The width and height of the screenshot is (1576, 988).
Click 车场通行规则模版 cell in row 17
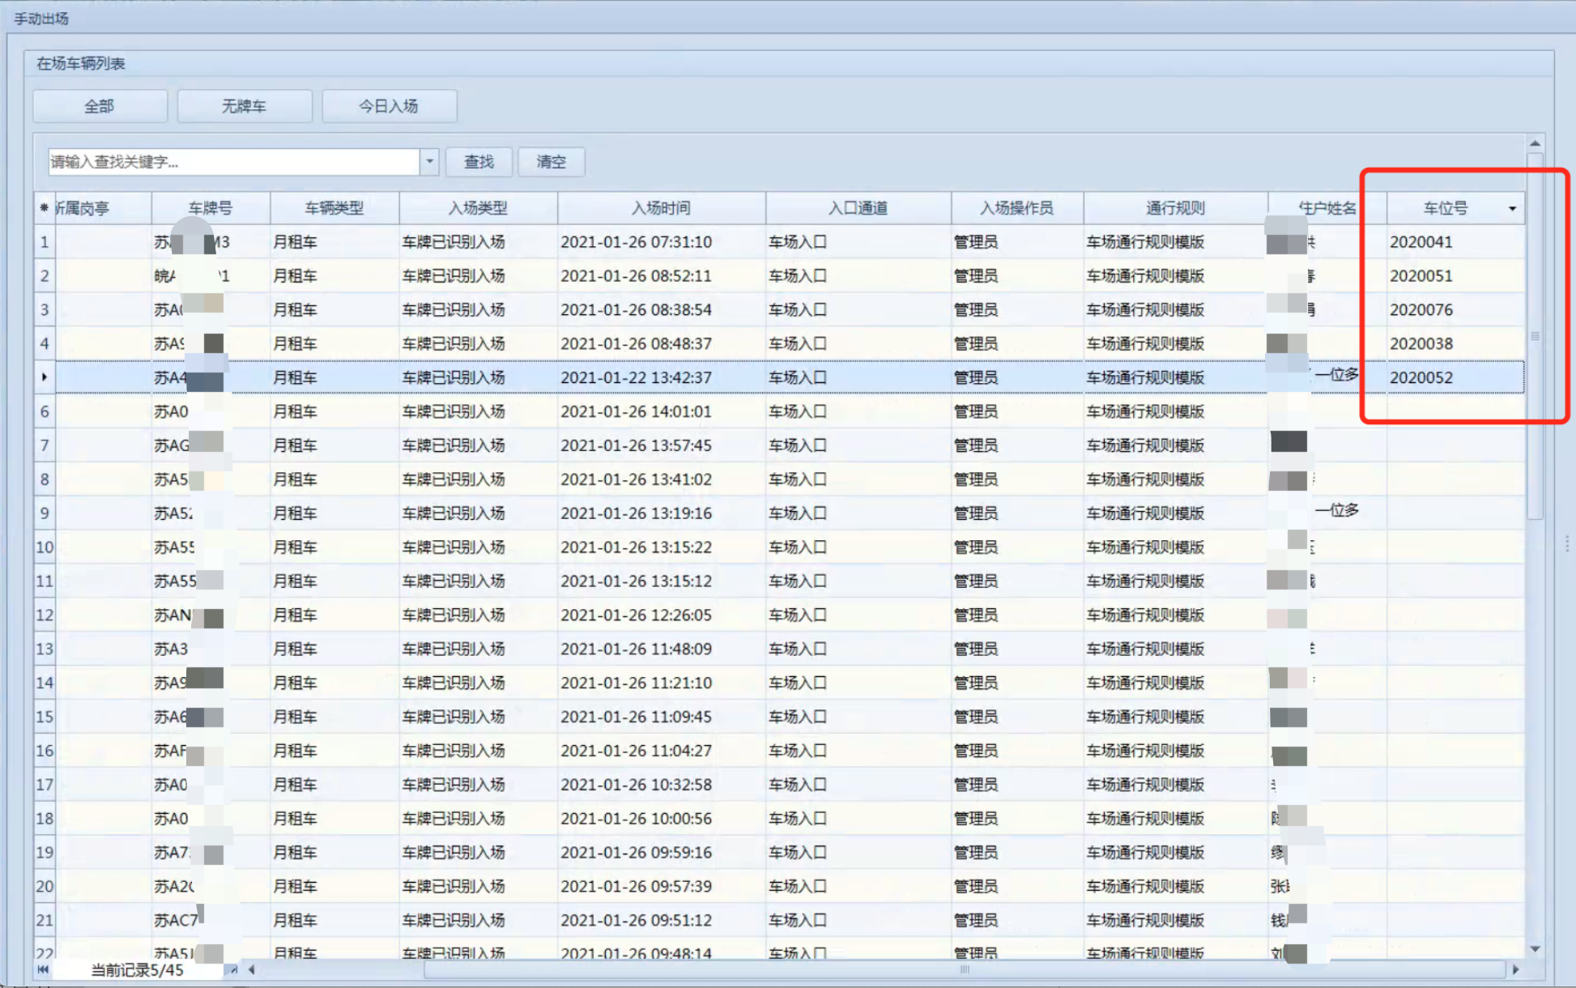point(1175,785)
